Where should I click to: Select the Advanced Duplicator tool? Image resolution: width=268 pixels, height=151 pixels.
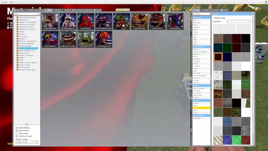tap(201, 52)
